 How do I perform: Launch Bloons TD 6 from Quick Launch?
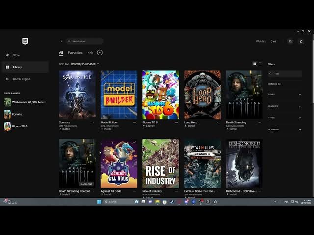click(16, 126)
